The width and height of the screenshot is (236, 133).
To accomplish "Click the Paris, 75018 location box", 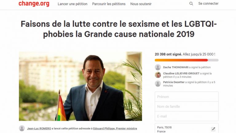I will [x=187, y=128].
